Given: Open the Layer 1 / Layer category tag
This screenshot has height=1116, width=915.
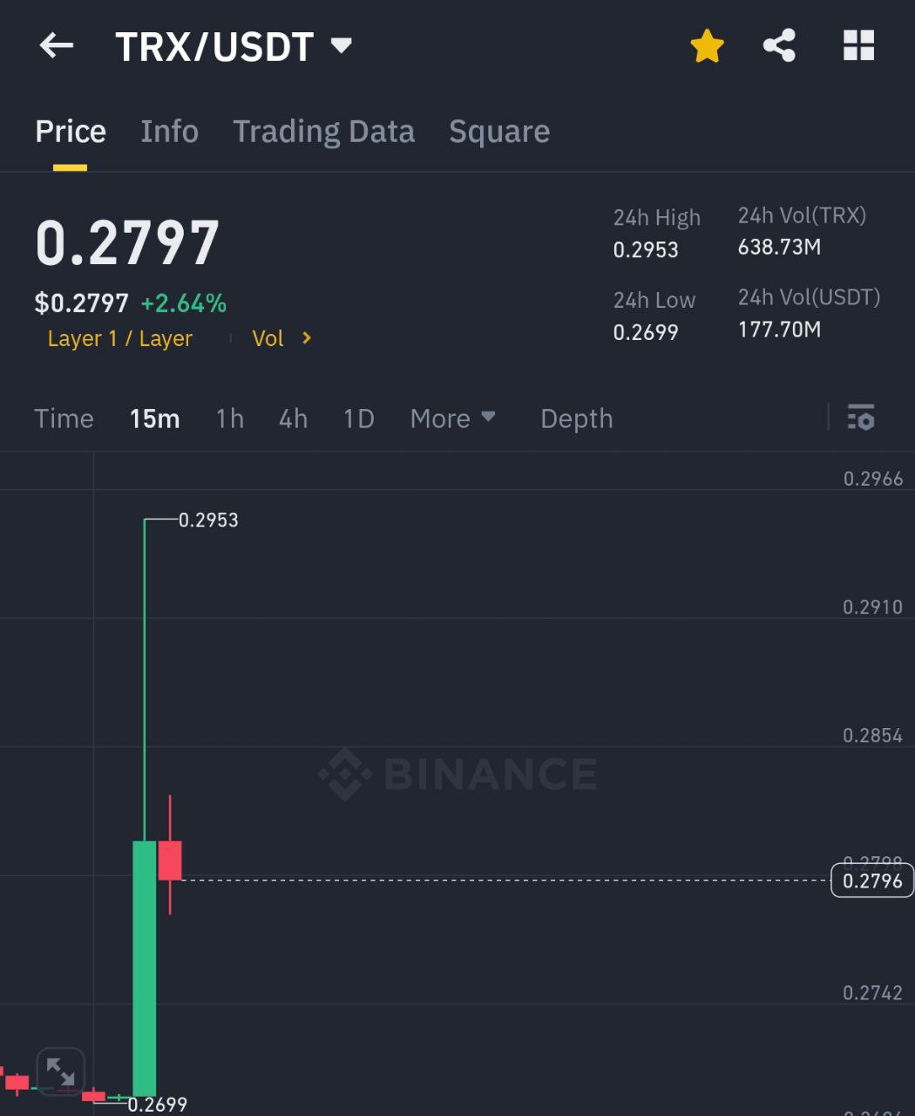Looking at the screenshot, I should click(x=120, y=338).
